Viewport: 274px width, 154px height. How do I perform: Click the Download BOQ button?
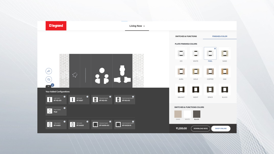point(200,128)
